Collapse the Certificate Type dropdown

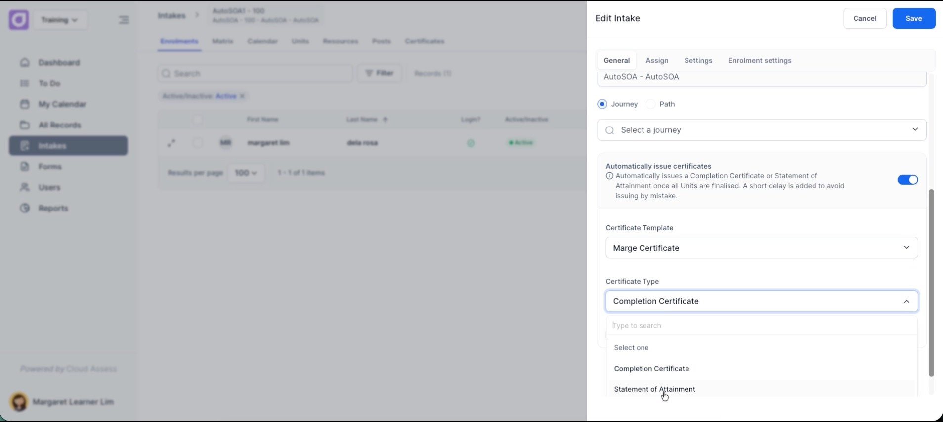pyautogui.click(x=762, y=301)
